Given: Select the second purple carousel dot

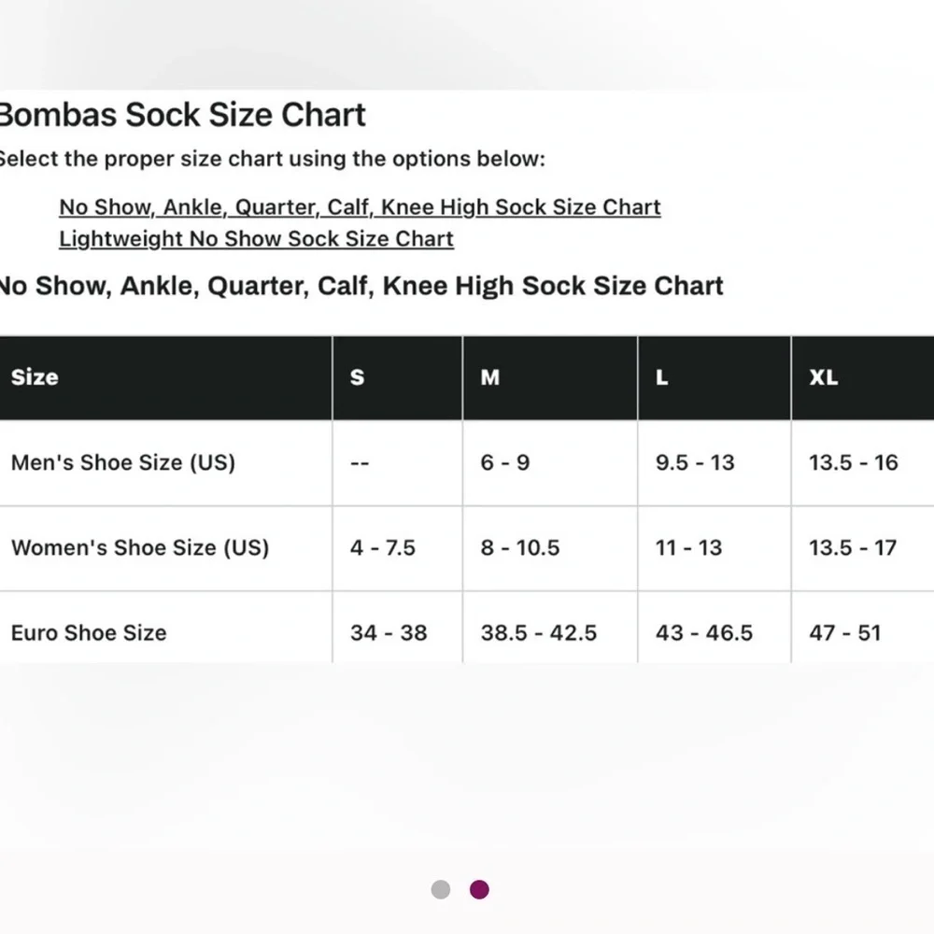Looking at the screenshot, I should pyautogui.click(x=479, y=889).
